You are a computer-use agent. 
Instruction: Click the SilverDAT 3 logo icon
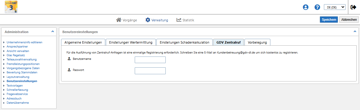11,7
